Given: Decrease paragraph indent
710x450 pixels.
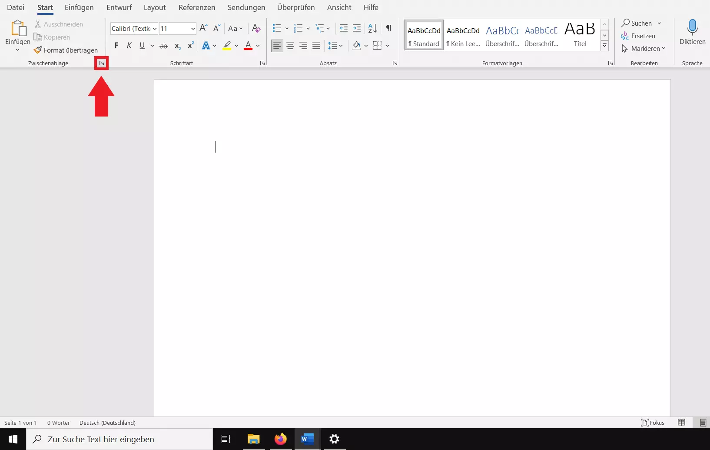Looking at the screenshot, I should [x=343, y=28].
